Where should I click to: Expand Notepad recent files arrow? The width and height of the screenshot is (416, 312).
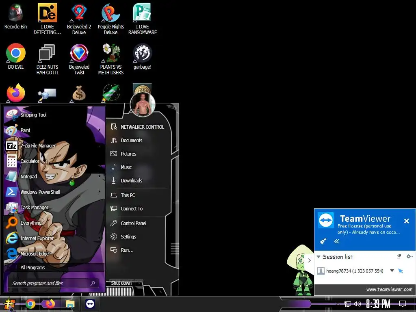pyautogui.click(x=100, y=176)
